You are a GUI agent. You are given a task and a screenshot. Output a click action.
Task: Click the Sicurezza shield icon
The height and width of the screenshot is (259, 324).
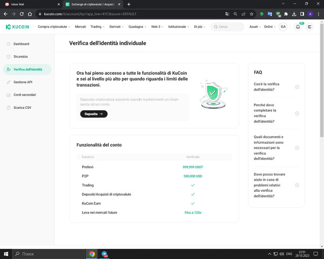[9, 57]
